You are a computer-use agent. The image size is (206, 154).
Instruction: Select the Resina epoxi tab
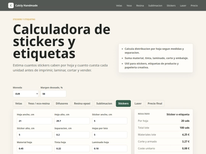tap(82, 103)
